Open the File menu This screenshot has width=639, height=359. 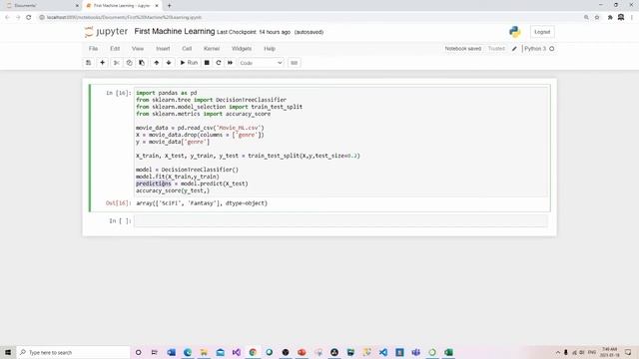(x=93, y=49)
